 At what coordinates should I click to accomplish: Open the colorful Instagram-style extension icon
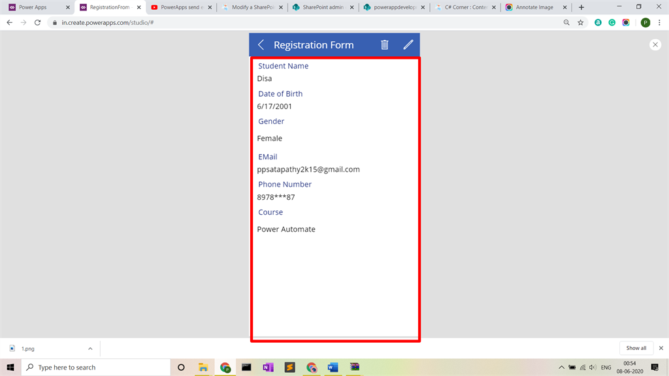[x=626, y=22]
